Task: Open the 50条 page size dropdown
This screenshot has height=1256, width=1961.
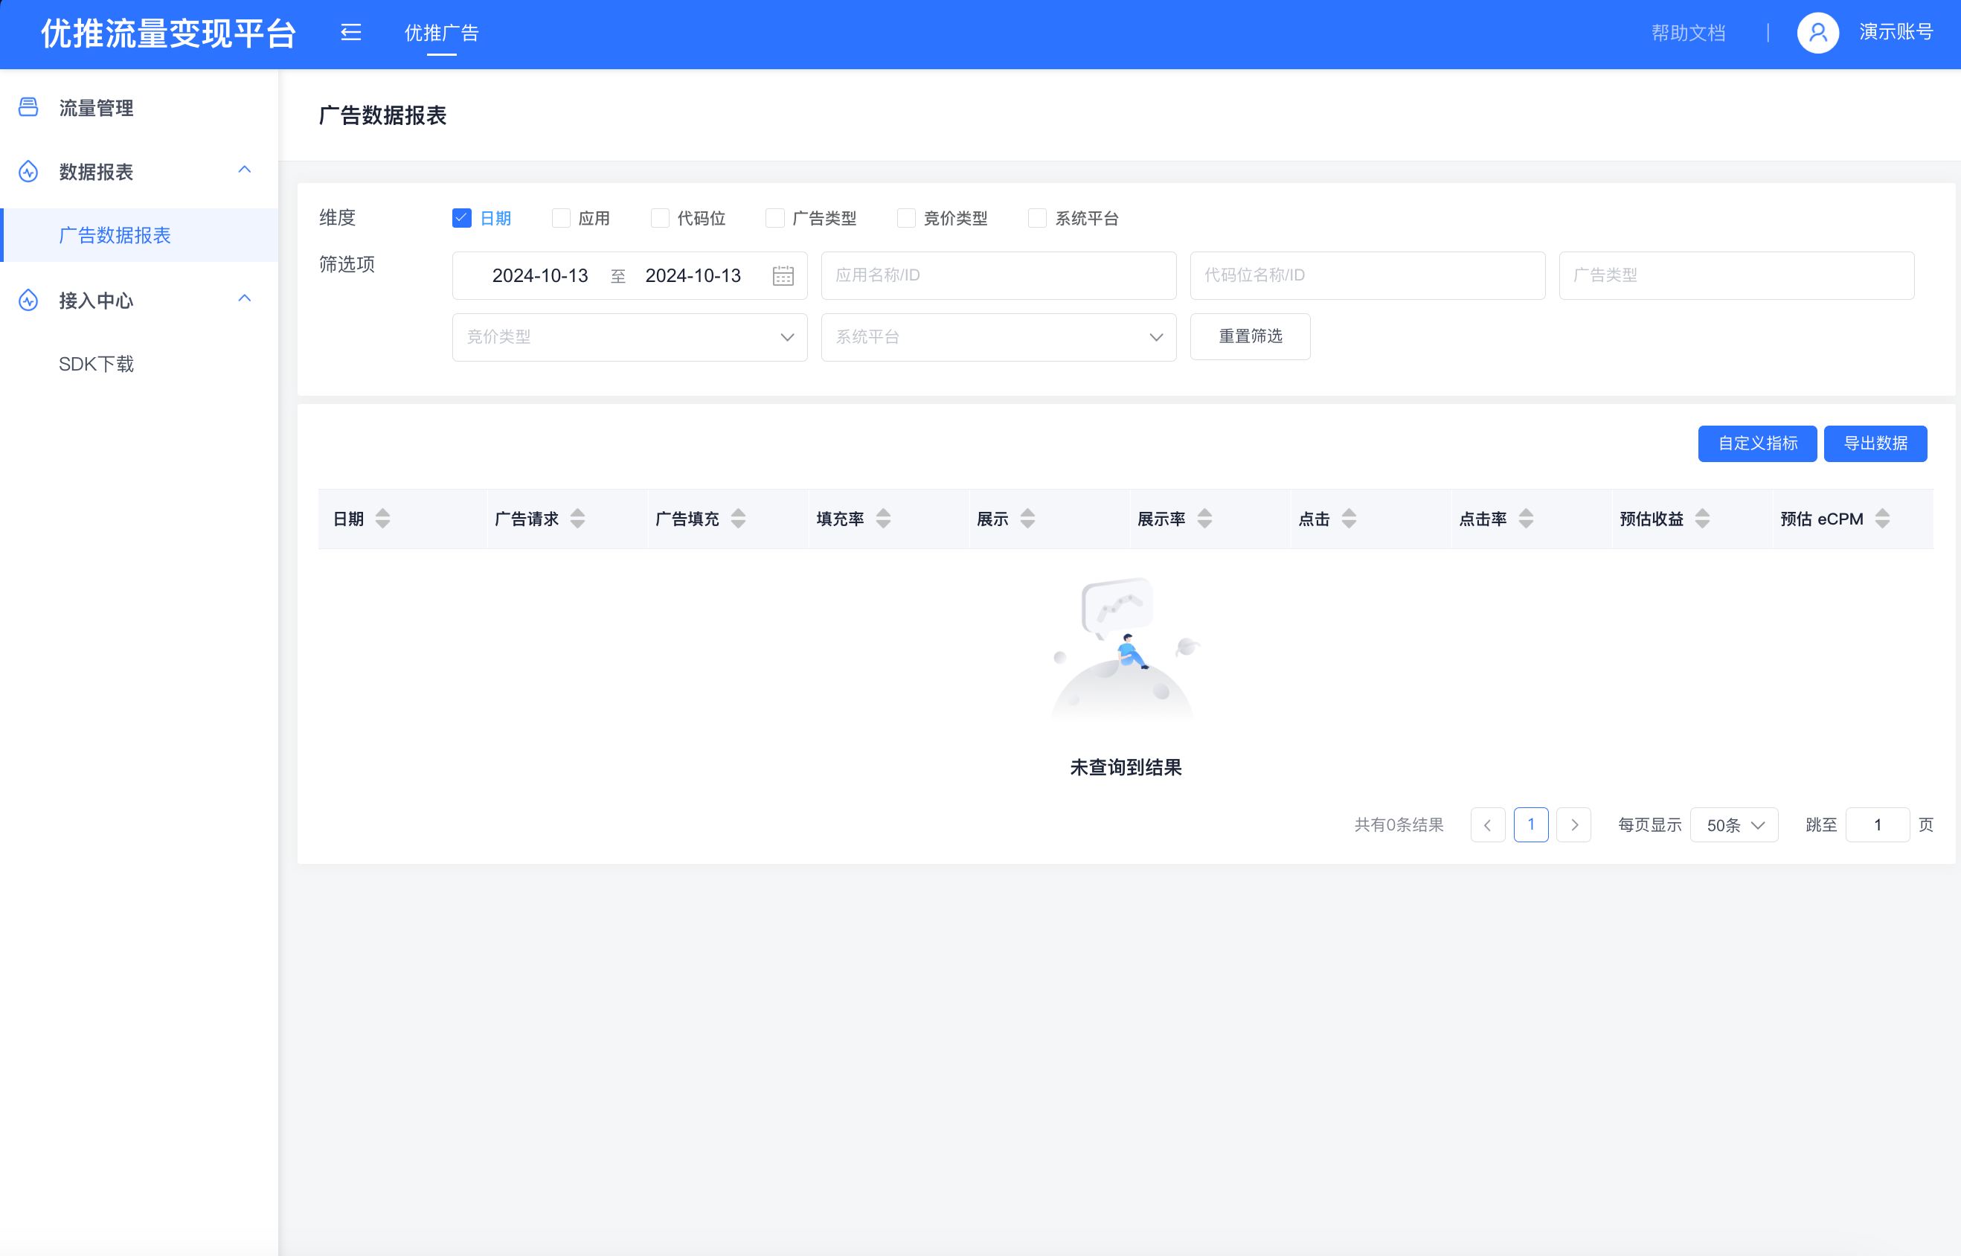Action: tap(1734, 824)
